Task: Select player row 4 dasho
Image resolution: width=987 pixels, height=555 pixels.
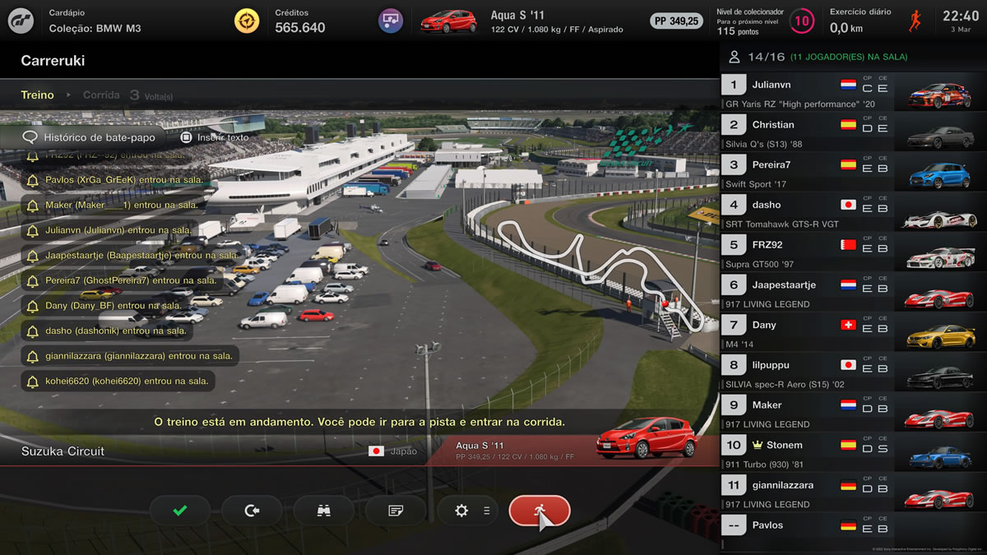Action: click(853, 212)
